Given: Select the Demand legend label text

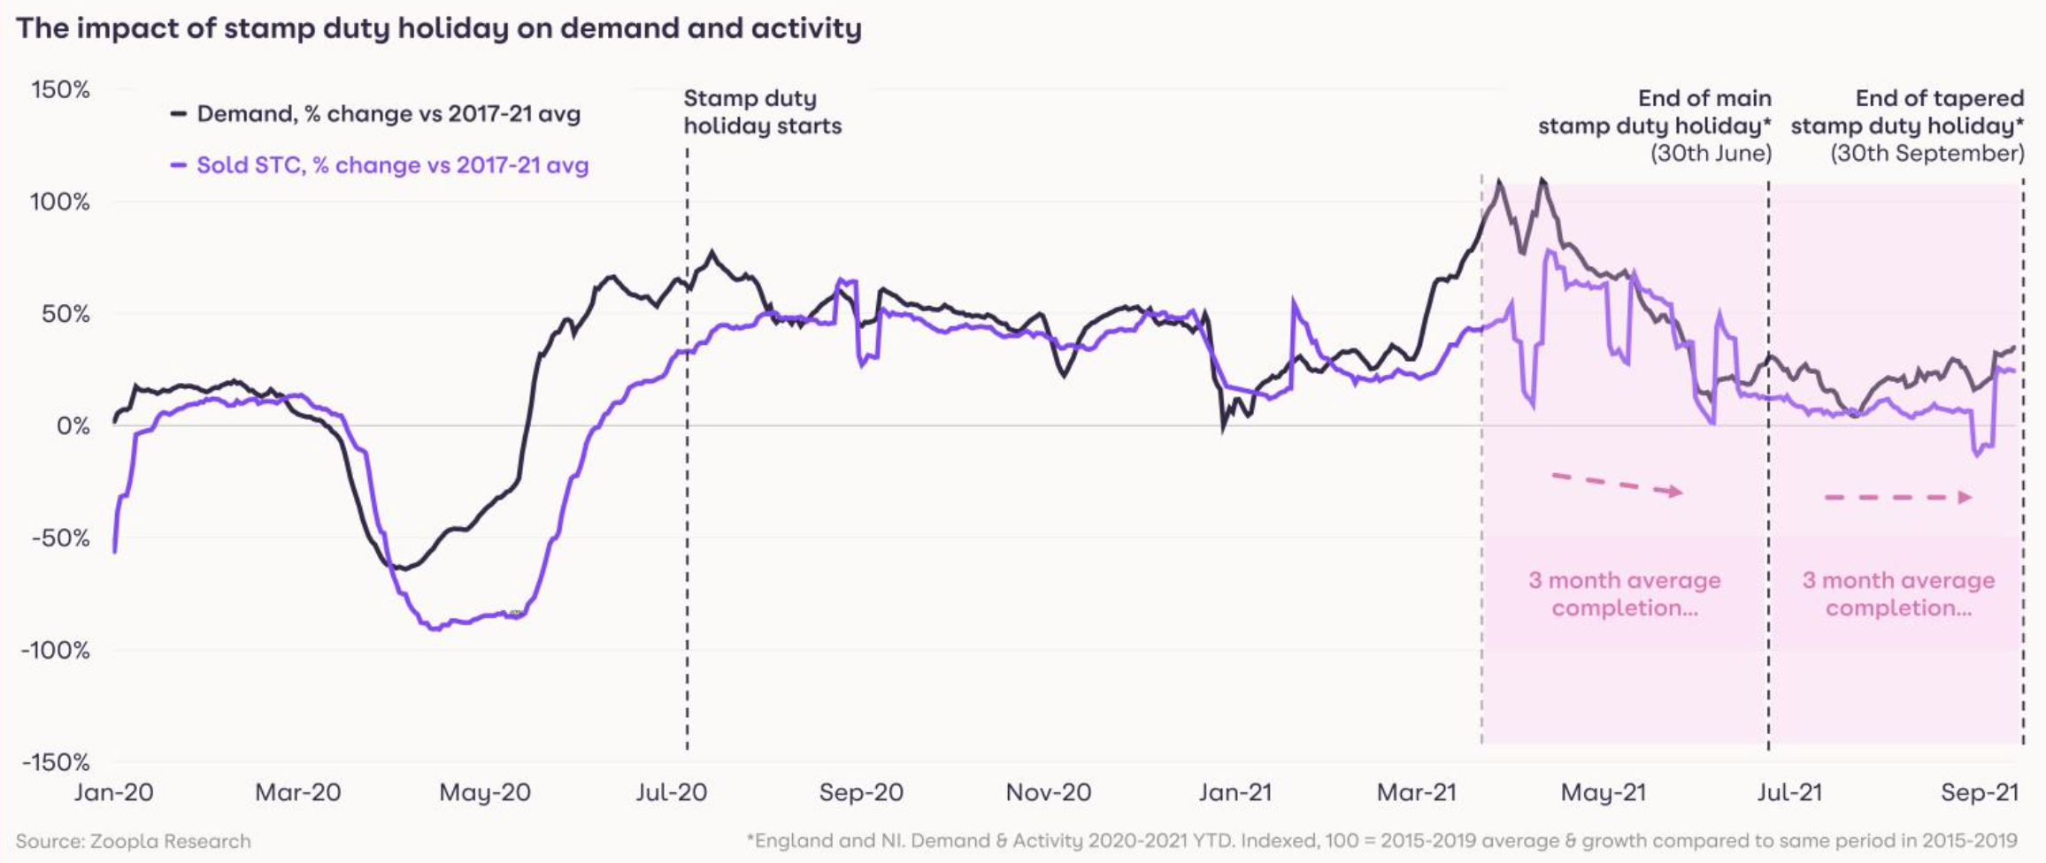Looking at the screenshot, I should tap(388, 114).
